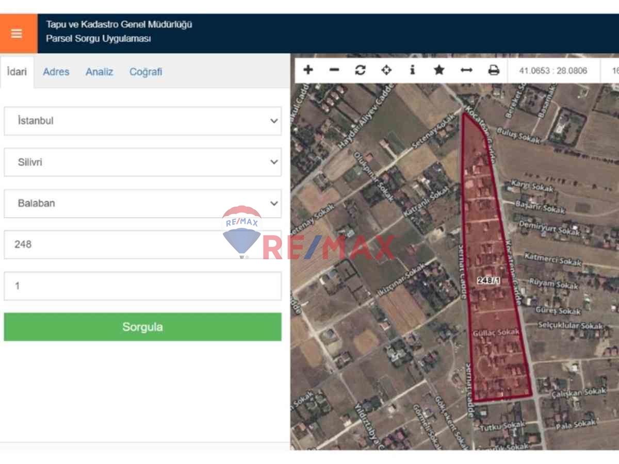Open the Balaban neighborhood dropdown
The image size is (619, 464).
(142, 203)
